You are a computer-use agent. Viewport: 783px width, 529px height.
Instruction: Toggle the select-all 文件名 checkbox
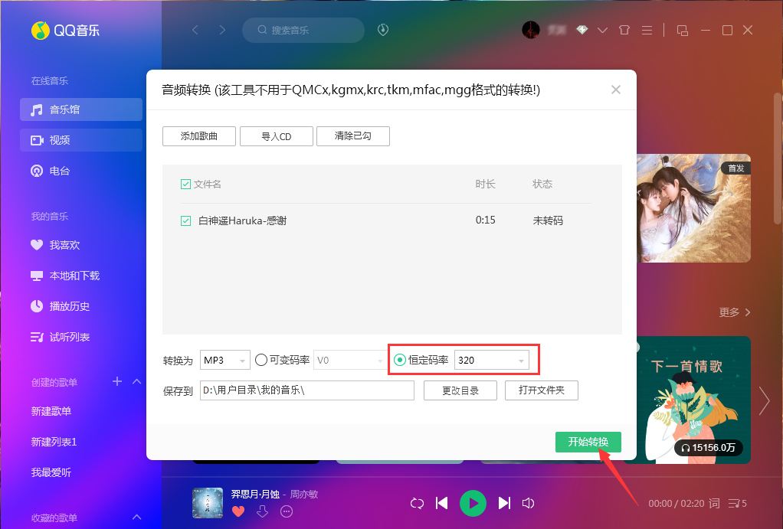[x=185, y=184]
